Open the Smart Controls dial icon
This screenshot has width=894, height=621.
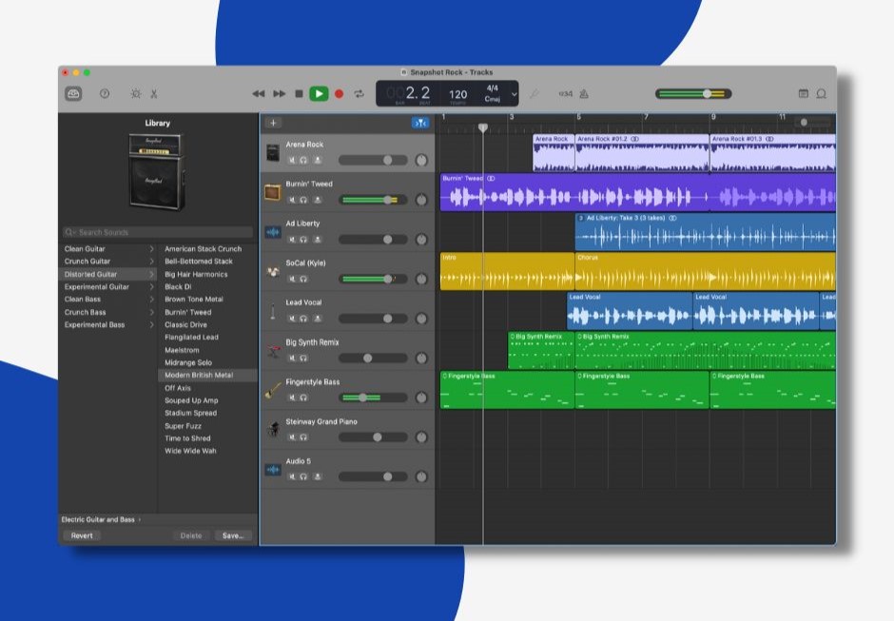pos(135,94)
